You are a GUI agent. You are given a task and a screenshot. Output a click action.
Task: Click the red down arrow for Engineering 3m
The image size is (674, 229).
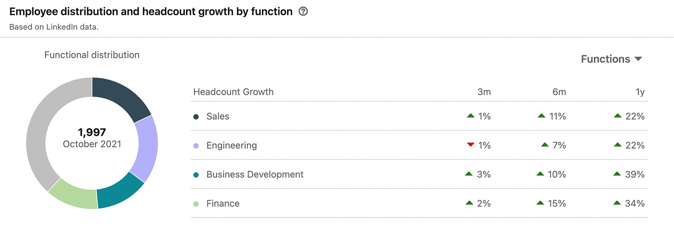(471, 145)
